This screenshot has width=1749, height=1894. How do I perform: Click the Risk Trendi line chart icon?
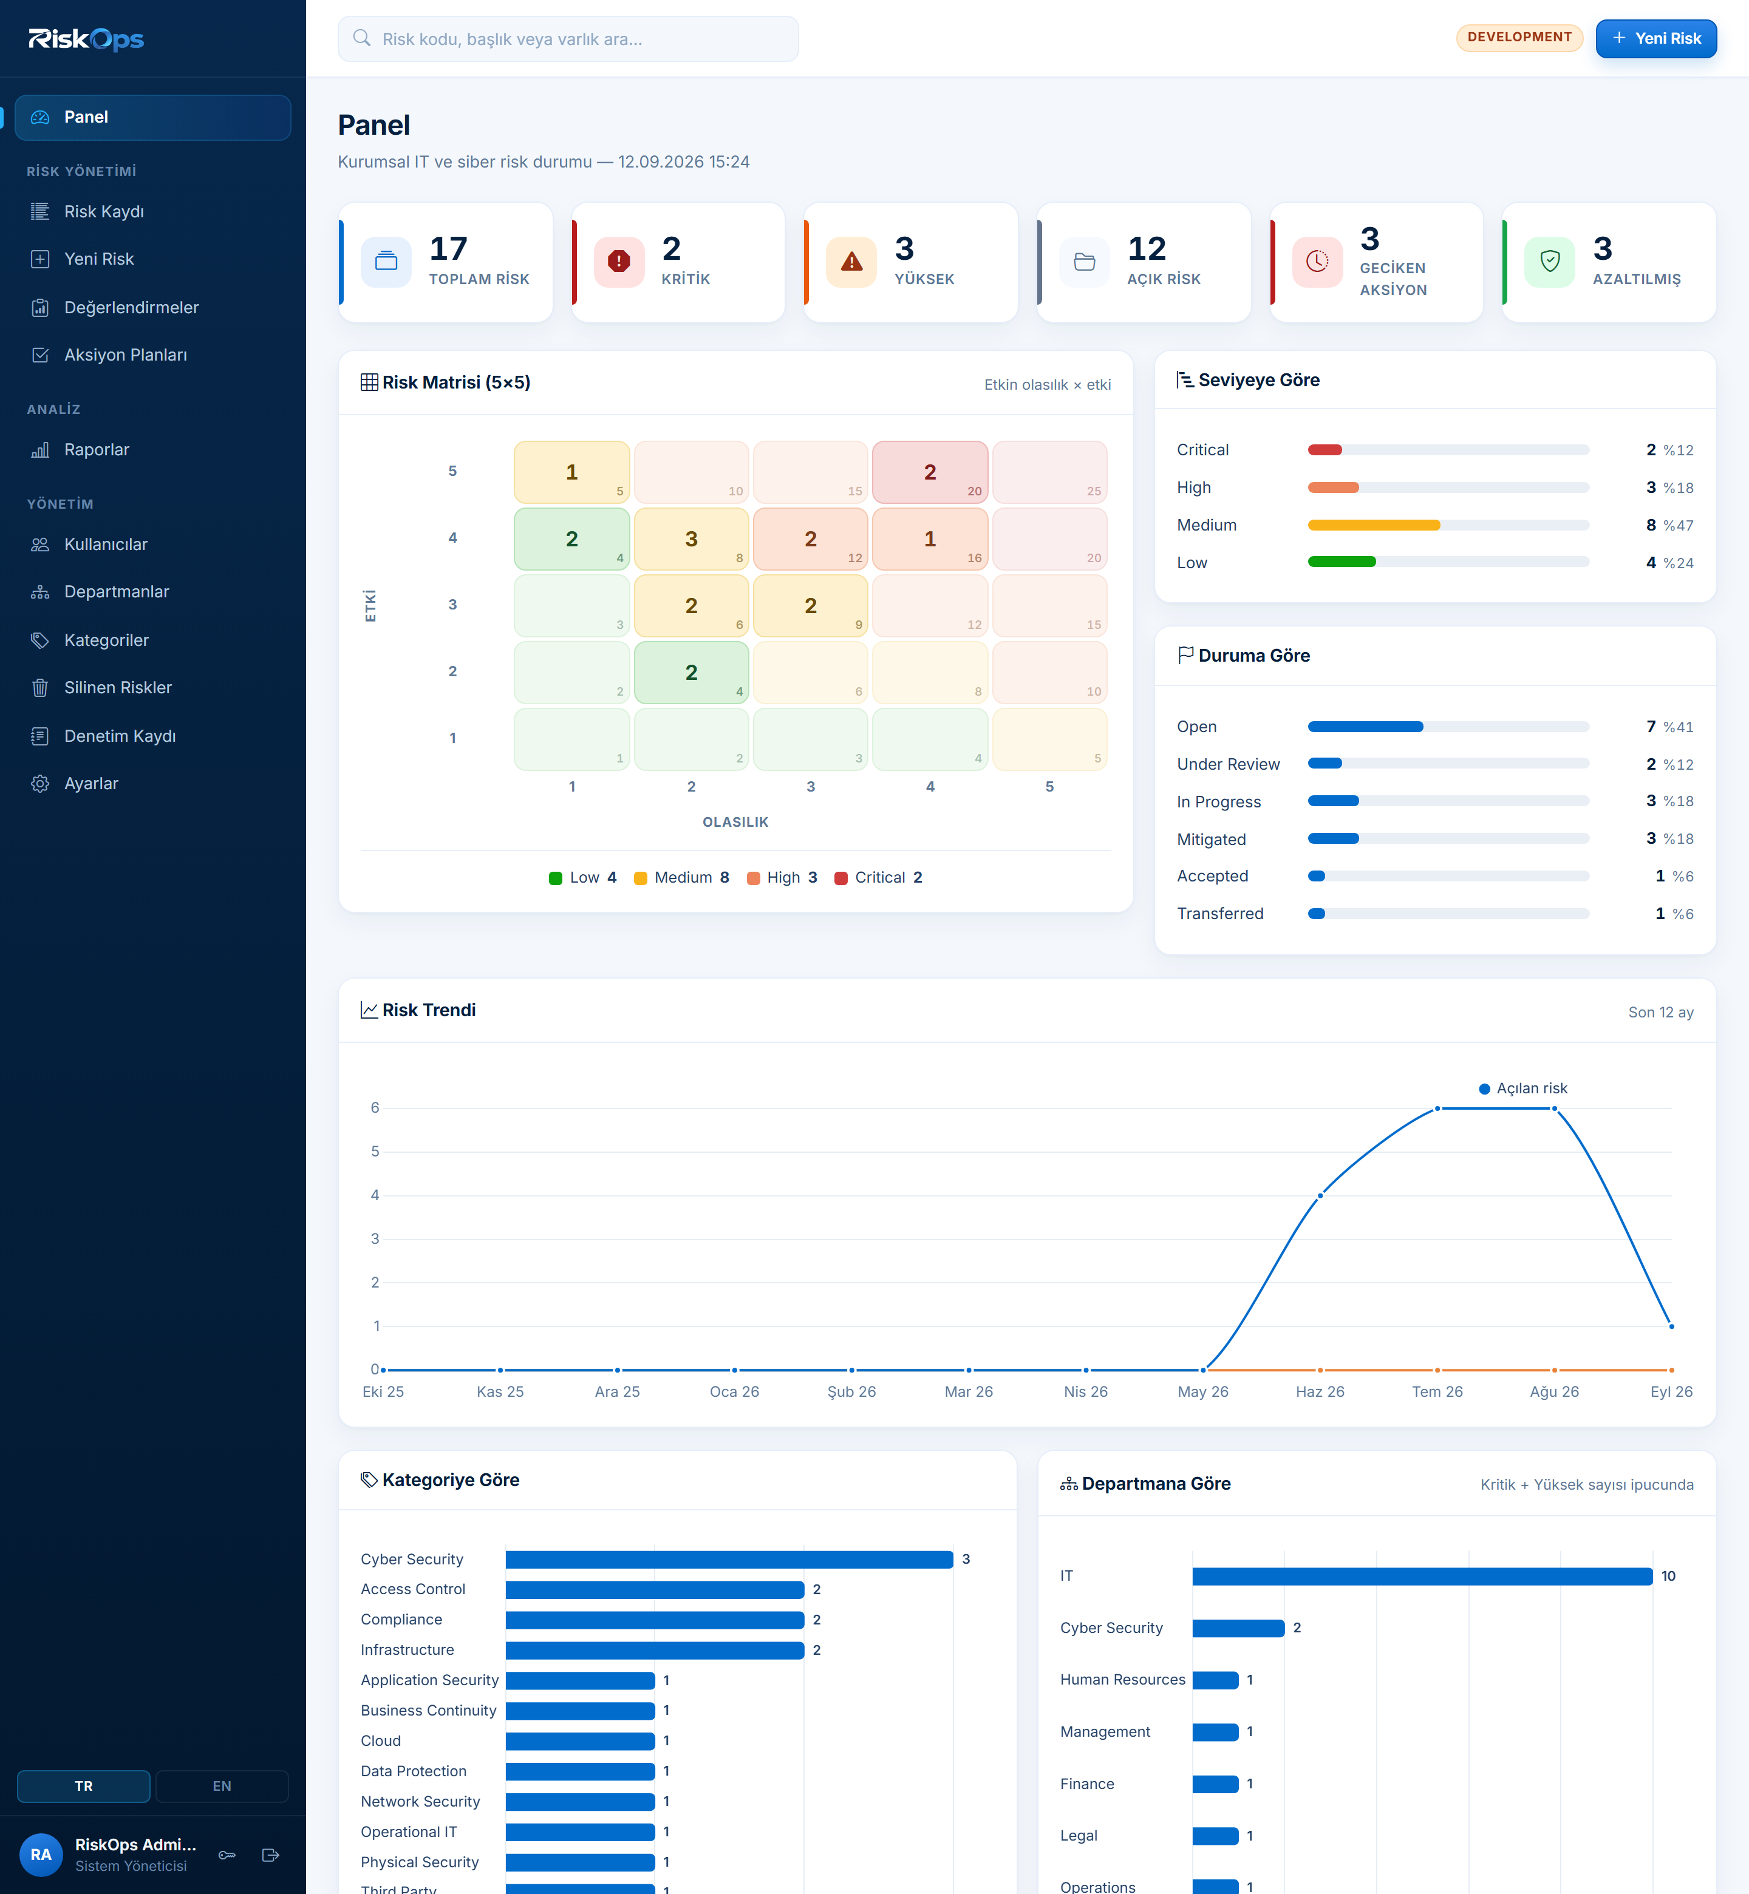[369, 1010]
